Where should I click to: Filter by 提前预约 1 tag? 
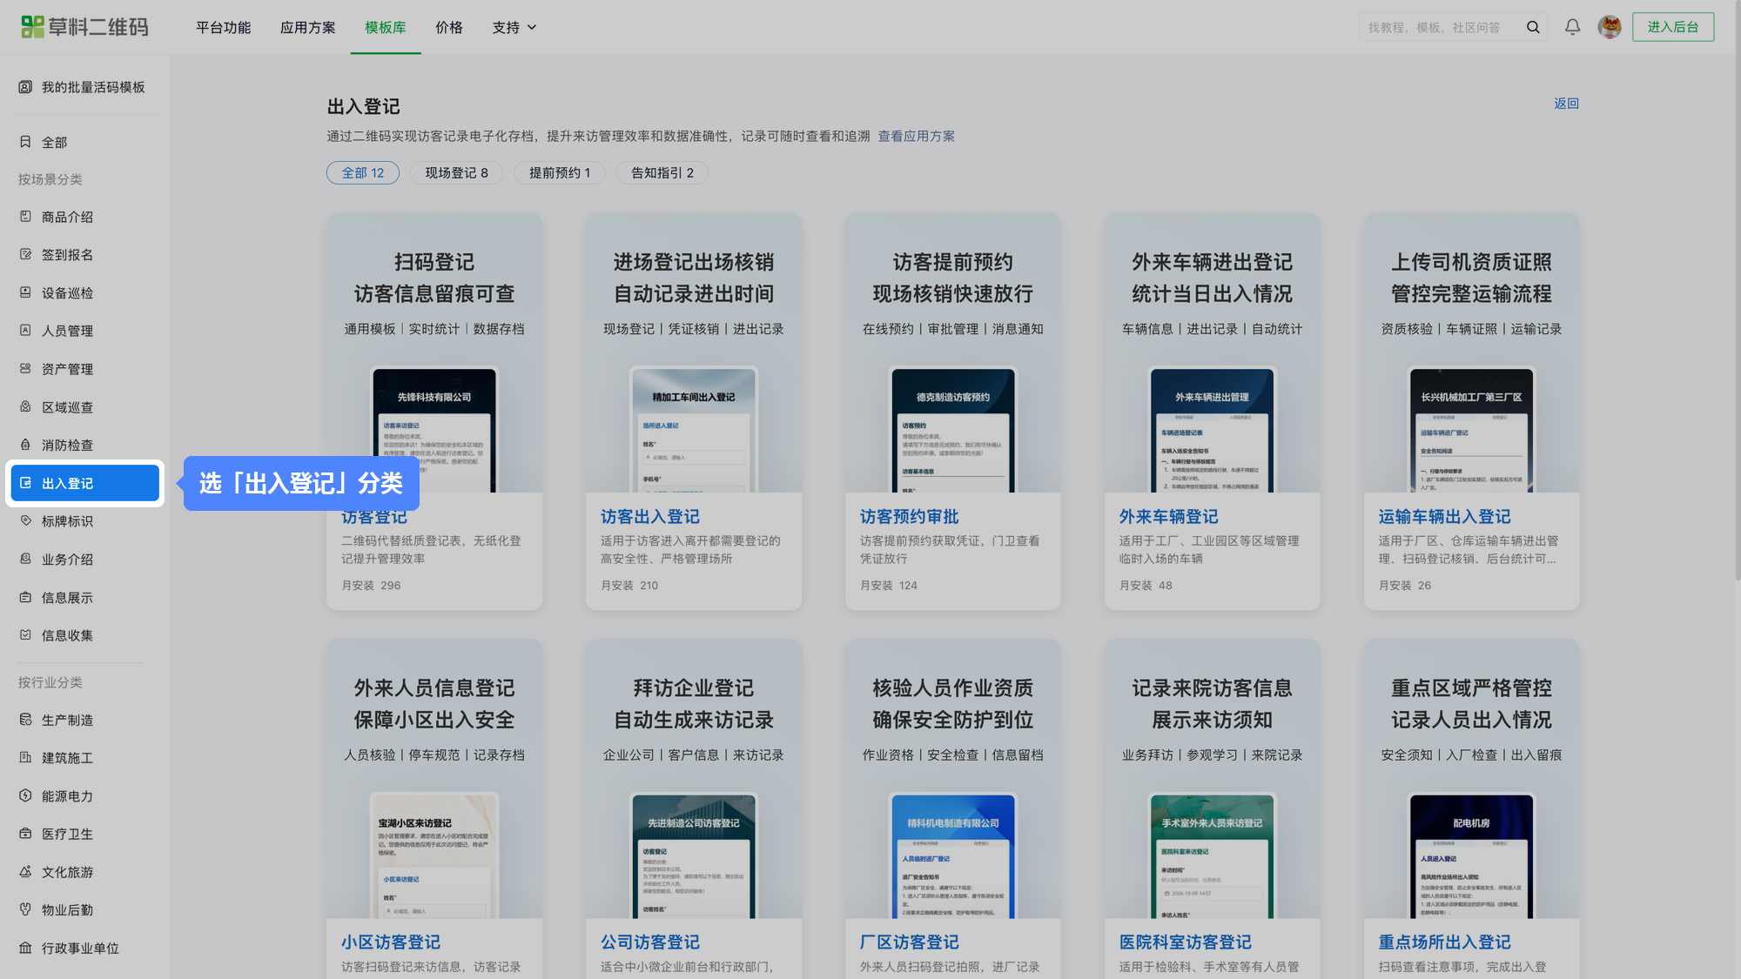click(x=559, y=172)
